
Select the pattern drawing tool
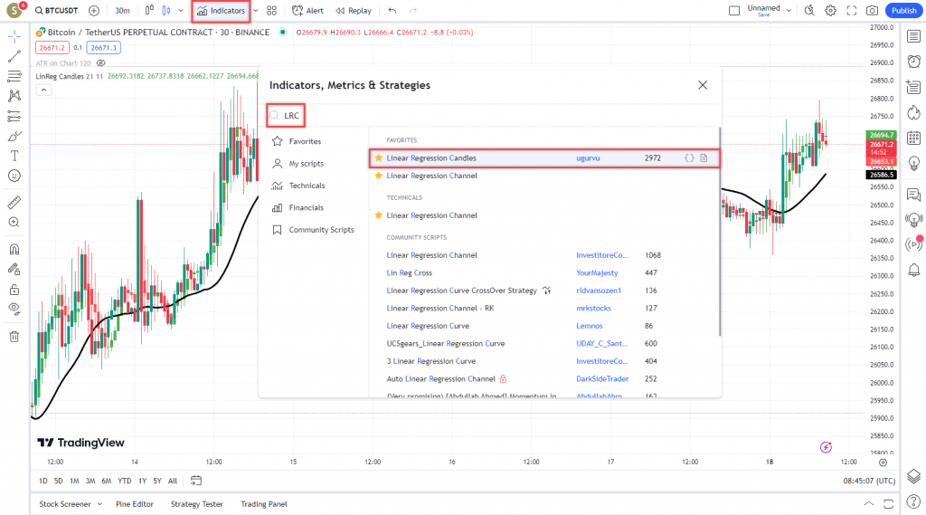point(14,96)
